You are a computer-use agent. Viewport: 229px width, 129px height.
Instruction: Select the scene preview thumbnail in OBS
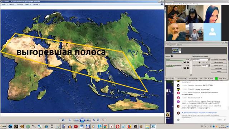pos(176,51)
